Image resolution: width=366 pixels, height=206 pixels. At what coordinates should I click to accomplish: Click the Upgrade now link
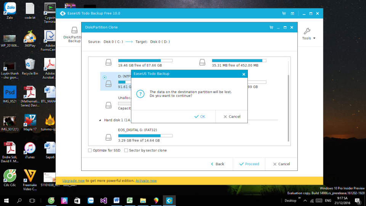point(73,181)
